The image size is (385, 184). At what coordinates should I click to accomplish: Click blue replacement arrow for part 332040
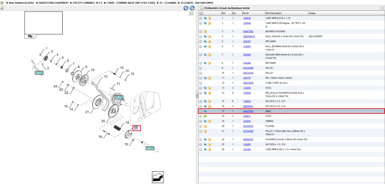[205, 23]
